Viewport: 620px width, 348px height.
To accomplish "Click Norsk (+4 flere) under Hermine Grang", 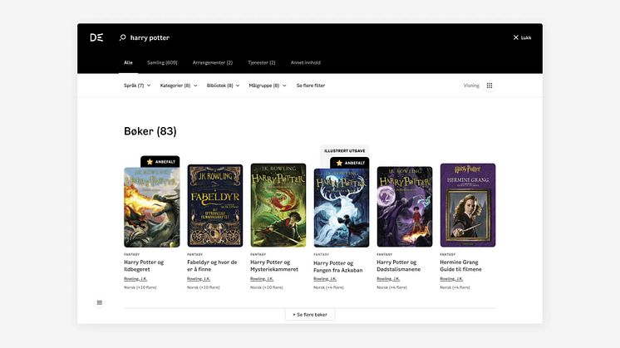I will (x=455, y=287).
